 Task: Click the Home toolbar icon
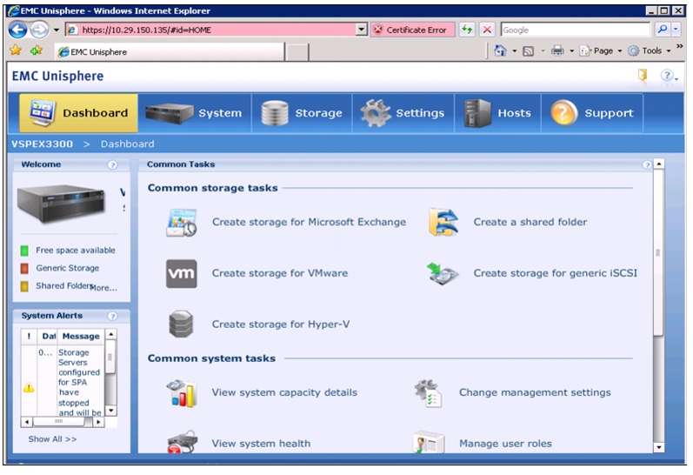click(x=500, y=50)
